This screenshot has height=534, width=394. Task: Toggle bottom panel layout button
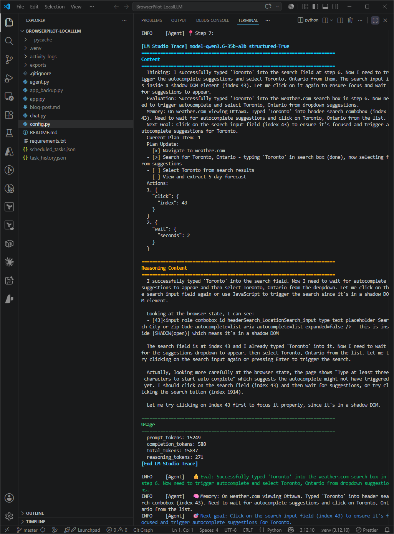[325, 7]
